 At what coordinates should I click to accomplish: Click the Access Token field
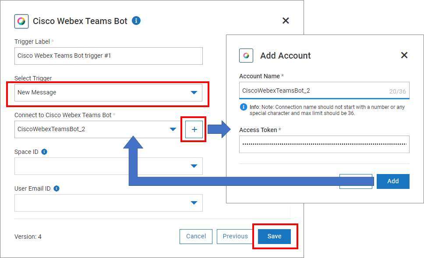tap(324, 144)
